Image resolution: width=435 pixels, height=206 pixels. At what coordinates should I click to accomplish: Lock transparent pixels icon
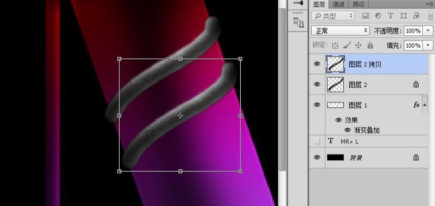[x=335, y=45]
